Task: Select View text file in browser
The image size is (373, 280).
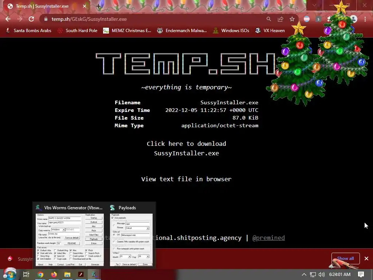Action: [186, 179]
